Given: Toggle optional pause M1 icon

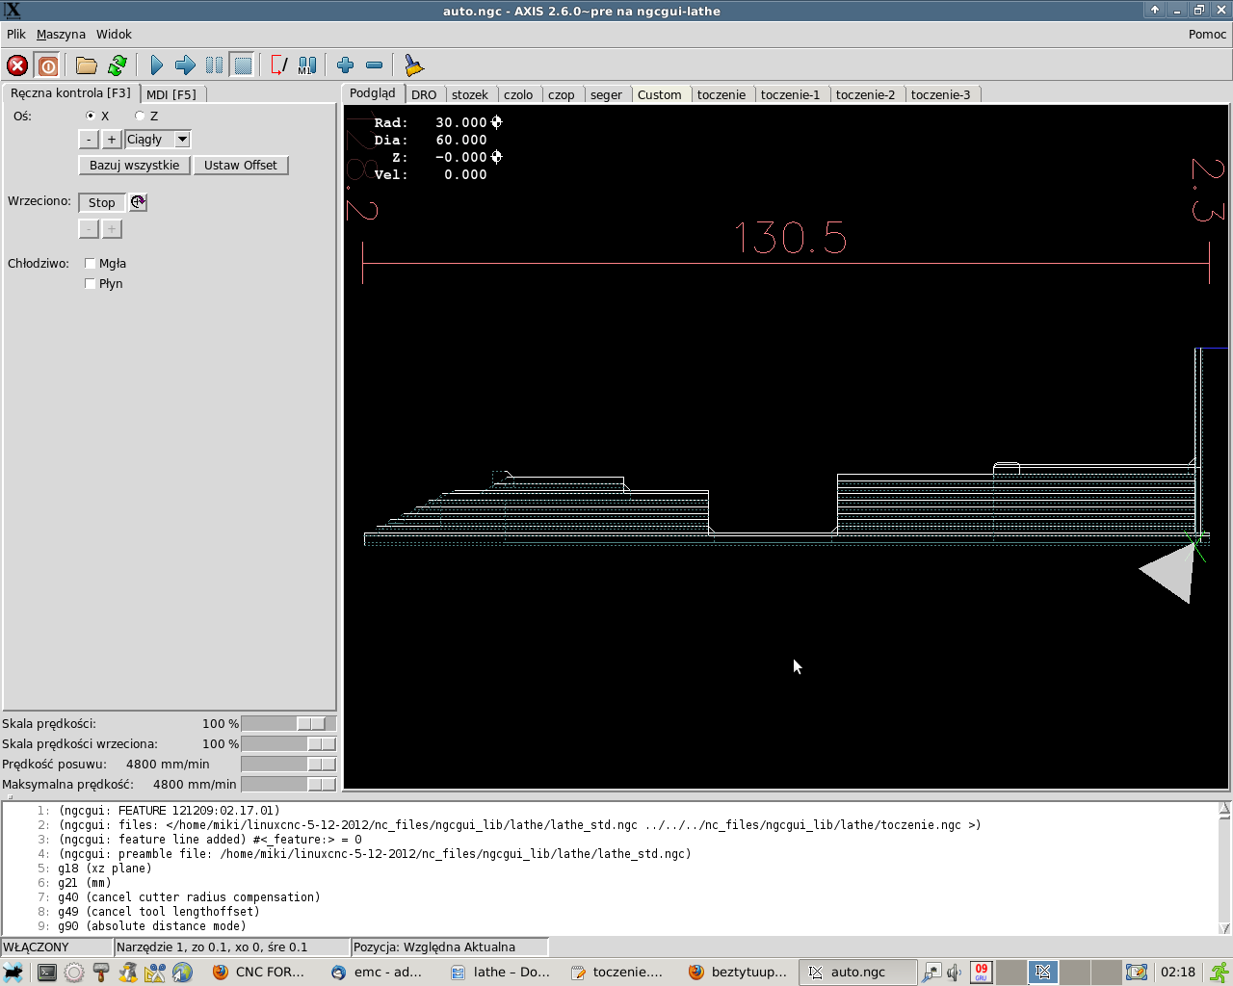Looking at the screenshot, I should point(307,65).
